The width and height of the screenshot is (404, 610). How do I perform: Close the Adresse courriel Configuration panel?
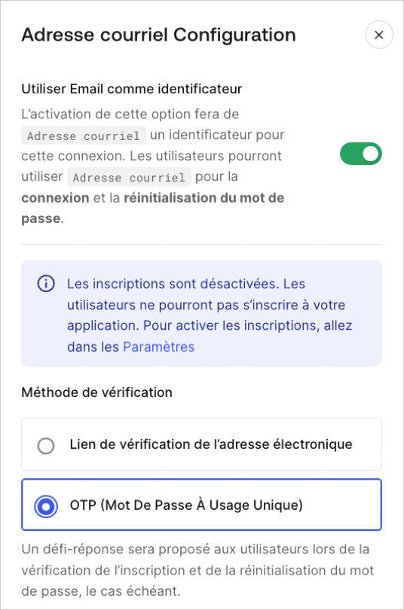point(378,35)
